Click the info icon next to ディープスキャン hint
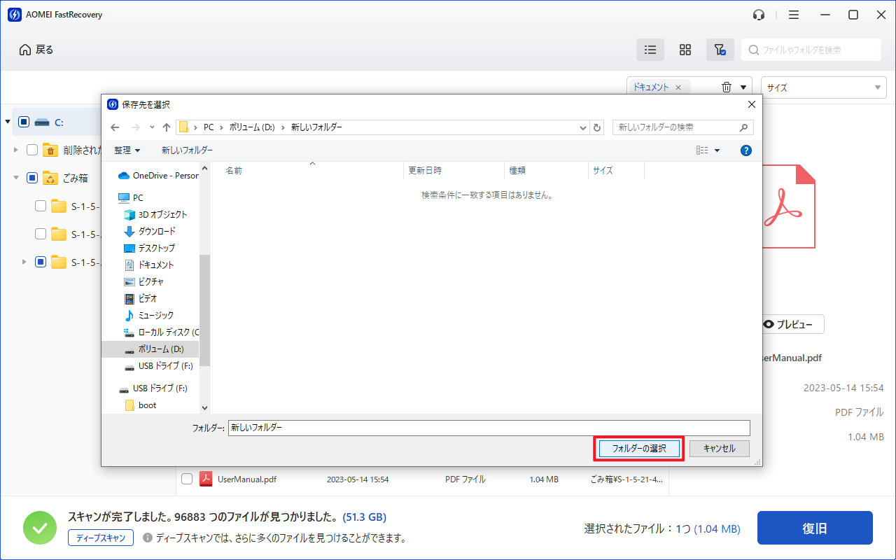 pyautogui.click(x=148, y=538)
